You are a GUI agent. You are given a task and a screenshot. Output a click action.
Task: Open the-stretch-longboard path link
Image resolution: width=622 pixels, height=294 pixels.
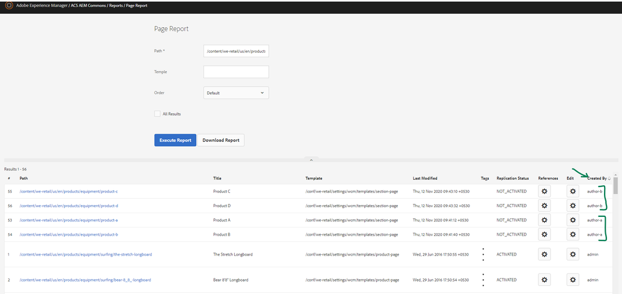pyautogui.click(x=86, y=254)
